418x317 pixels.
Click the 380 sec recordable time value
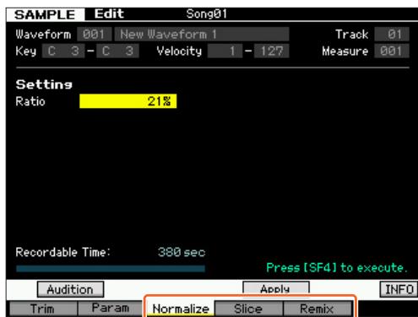pos(182,252)
